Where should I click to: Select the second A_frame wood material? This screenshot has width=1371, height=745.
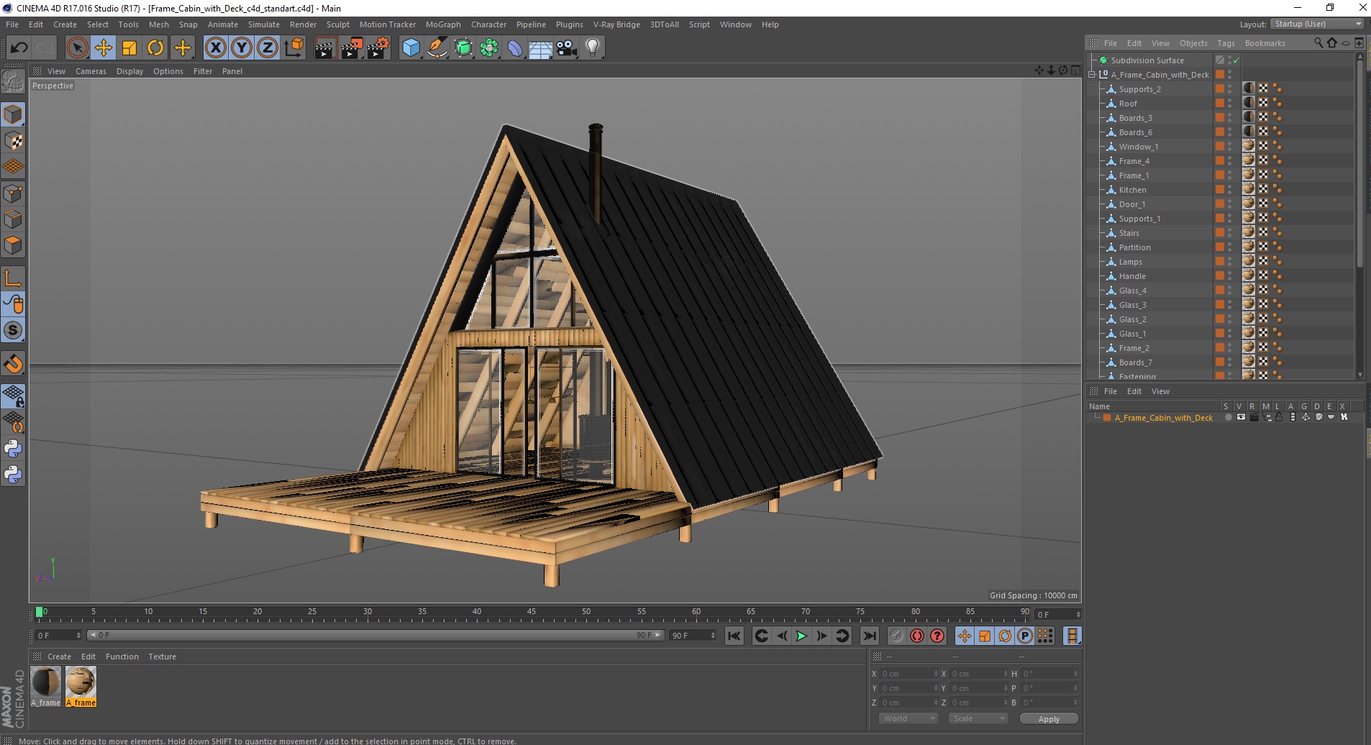[81, 686]
